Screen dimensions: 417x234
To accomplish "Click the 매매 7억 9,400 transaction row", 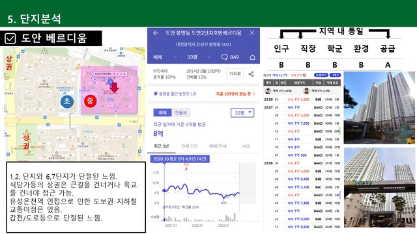I will (302, 179).
